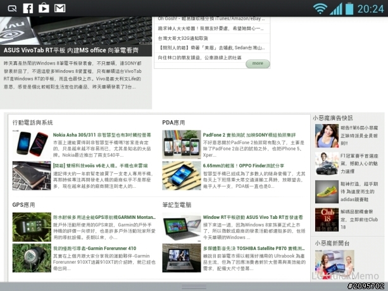Select the 小惡魔廣告快訊 sidebar heading
The image size is (388, 291).
click(x=333, y=118)
